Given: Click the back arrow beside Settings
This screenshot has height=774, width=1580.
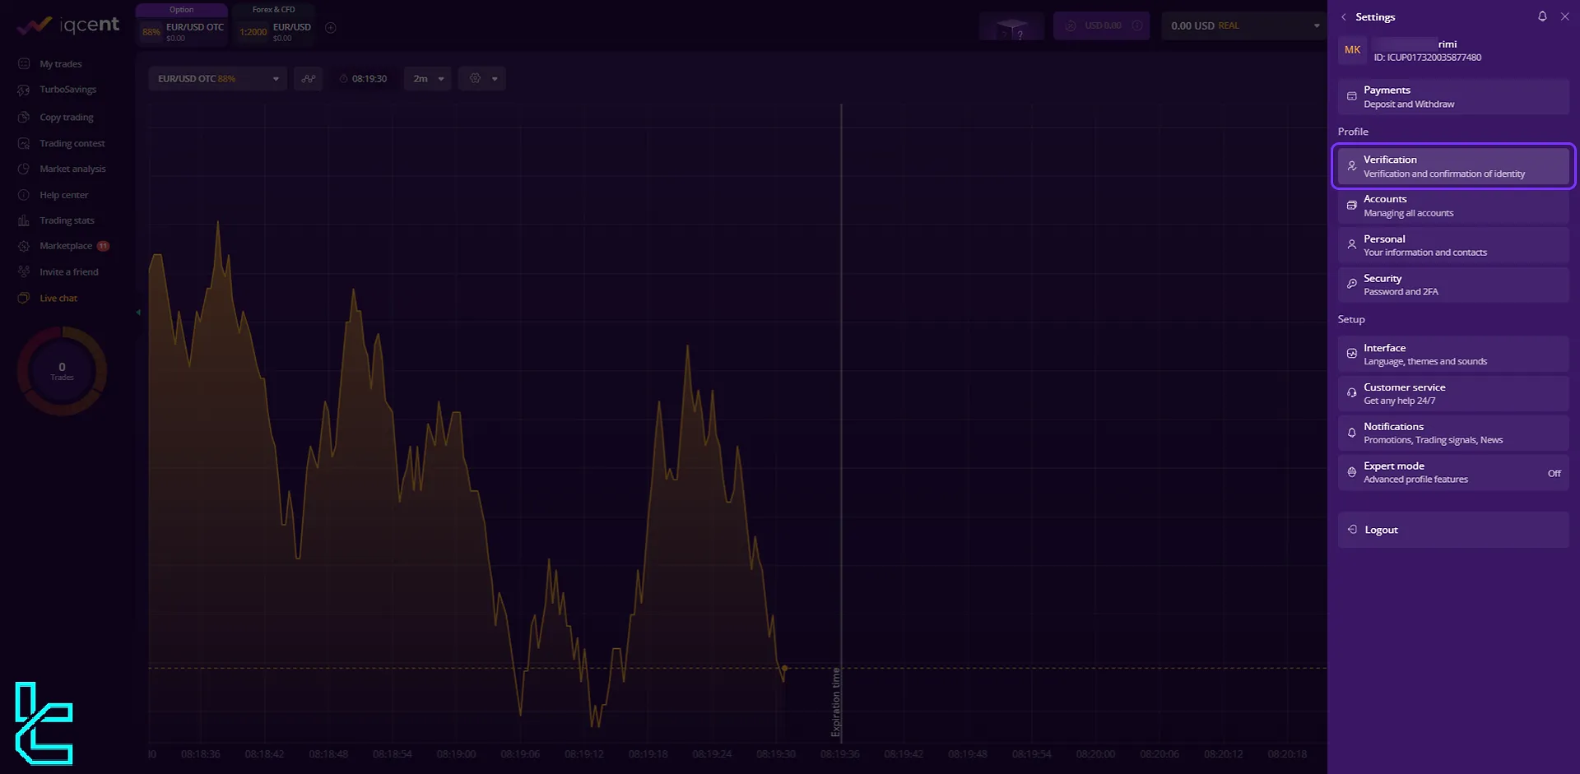Looking at the screenshot, I should click(x=1344, y=17).
